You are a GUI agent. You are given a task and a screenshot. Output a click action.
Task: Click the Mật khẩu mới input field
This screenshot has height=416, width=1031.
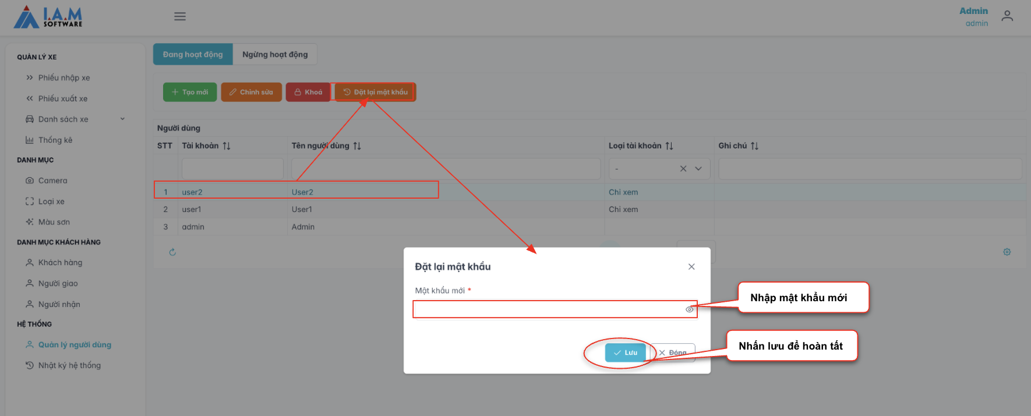click(x=548, y=309)
